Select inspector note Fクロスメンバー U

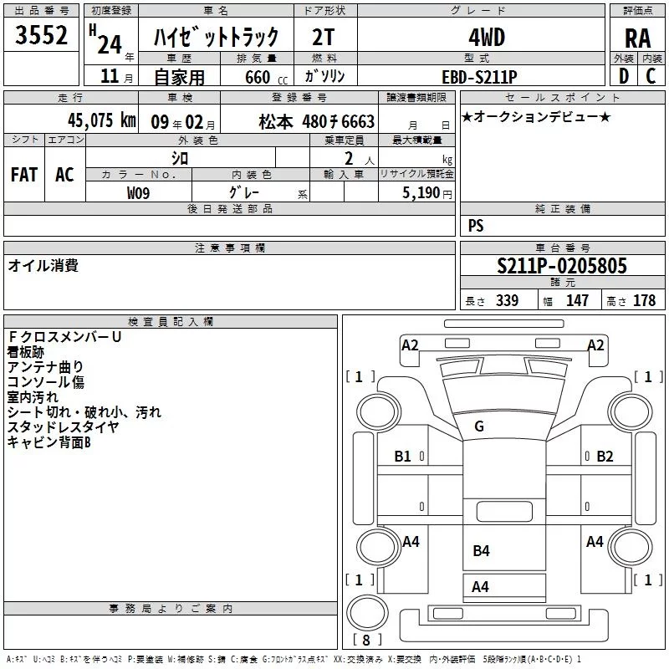coord(65,337)
